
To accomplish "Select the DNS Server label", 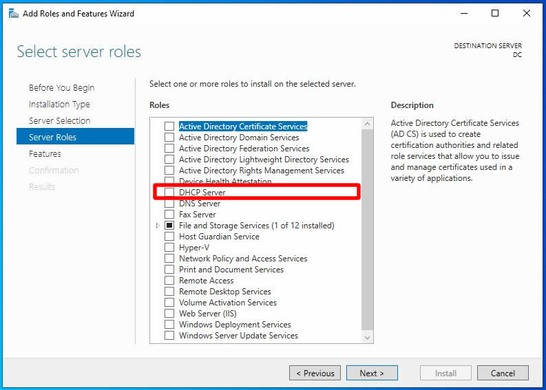I will coord(200,204).
